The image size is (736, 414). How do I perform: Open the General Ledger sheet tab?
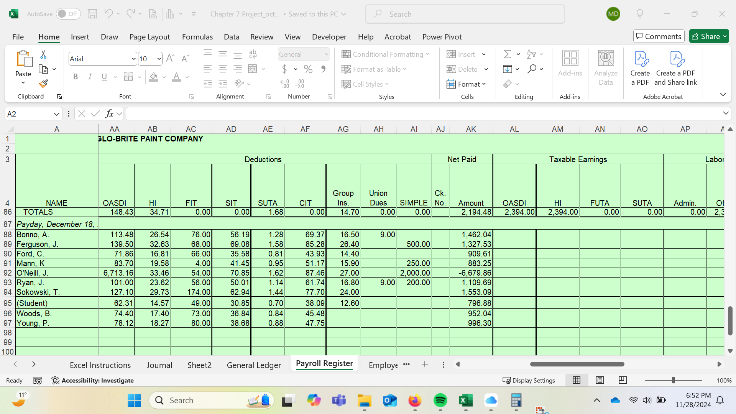[x=254, y=365]
